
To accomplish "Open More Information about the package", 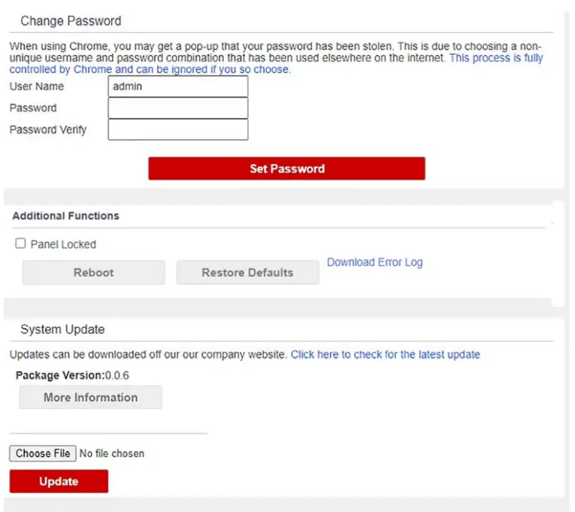I will point(90,397).
